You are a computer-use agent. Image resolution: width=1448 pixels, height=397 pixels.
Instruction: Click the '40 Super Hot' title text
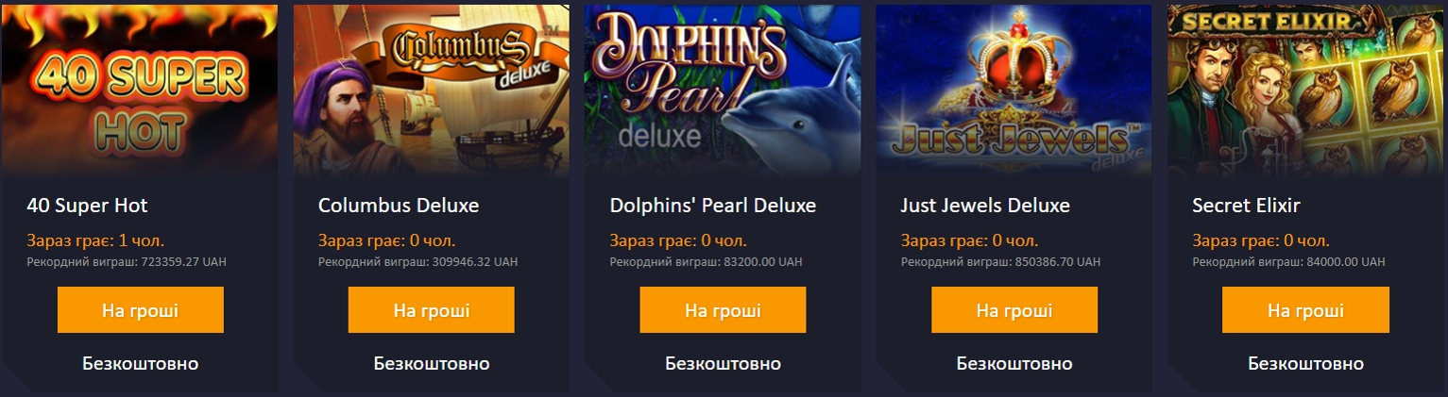tap(87, 206)
